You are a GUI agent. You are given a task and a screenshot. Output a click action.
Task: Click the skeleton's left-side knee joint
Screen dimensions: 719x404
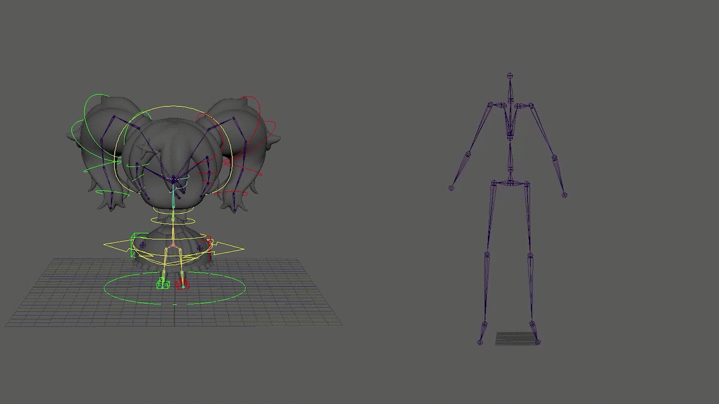coord(487,255)
